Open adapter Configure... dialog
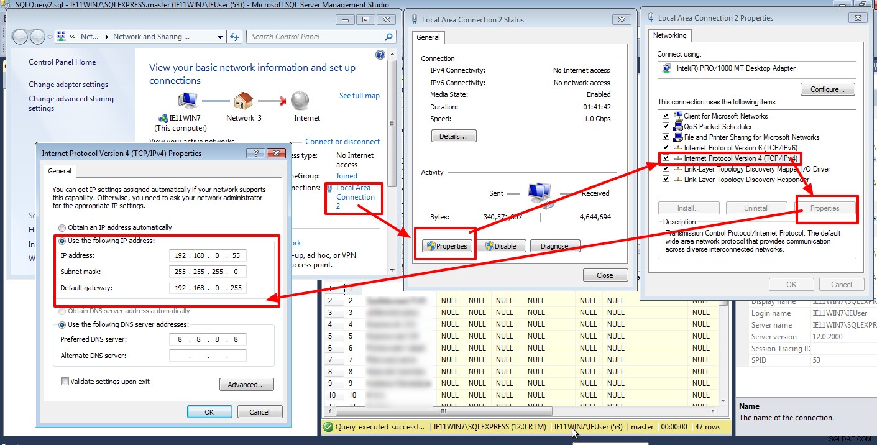This screenshot has width=877, height=445. 828,89
